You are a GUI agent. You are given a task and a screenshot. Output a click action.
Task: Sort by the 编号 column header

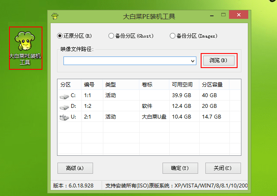point(92,85)
